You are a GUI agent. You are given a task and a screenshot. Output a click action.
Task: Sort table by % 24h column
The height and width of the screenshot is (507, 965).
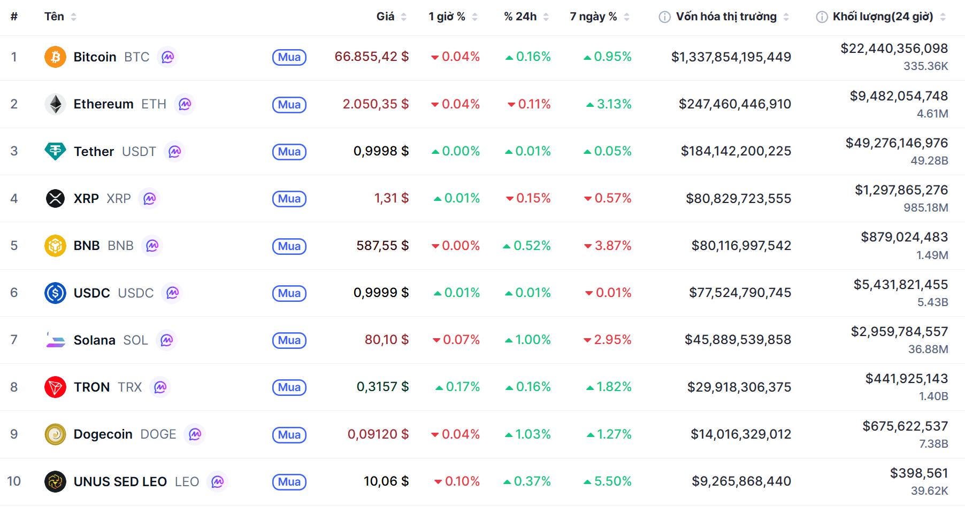tap(526, 17)
